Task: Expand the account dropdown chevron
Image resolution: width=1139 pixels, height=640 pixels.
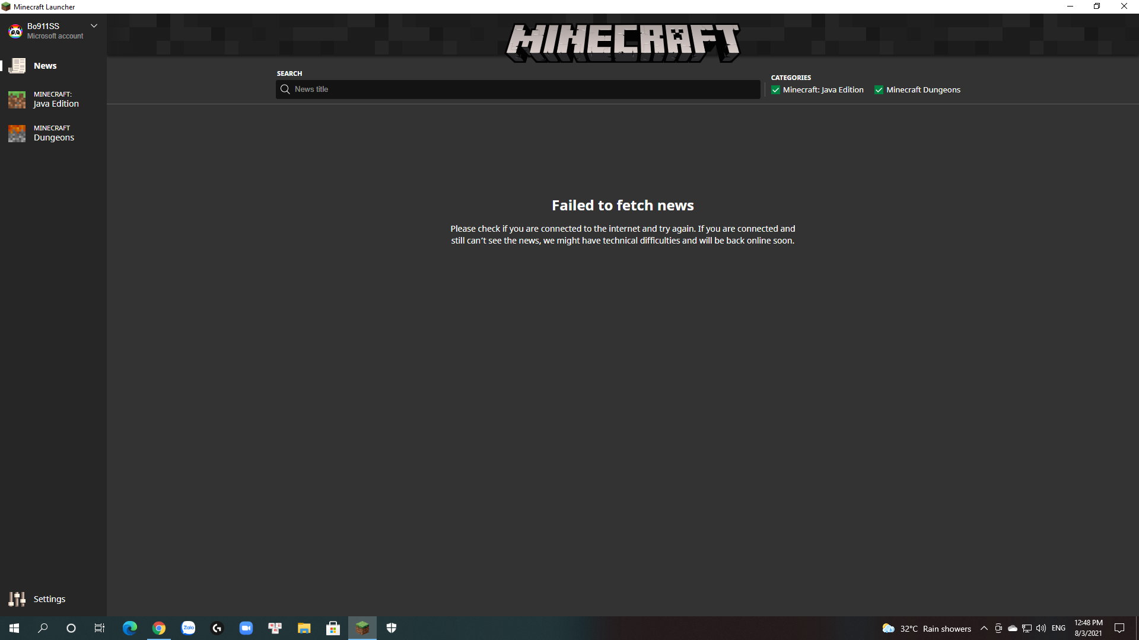Action: 94,26
